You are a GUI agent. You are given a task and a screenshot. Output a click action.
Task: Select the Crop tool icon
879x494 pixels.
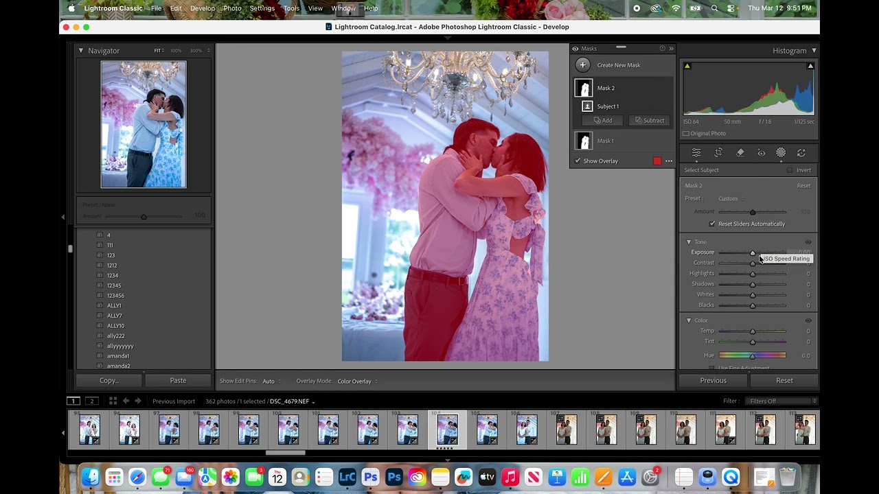pyautogui.click(x=718, y=153)
